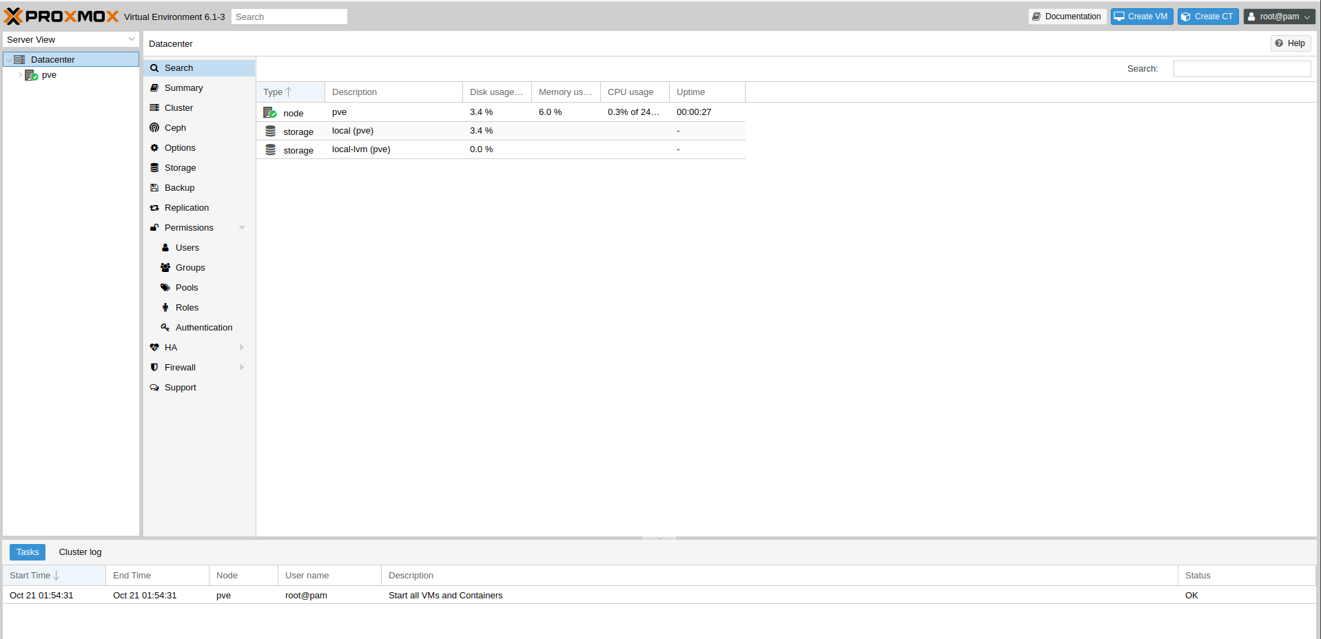Open the Options menu item
Screen dimensions: 1321x639
(199, 148)
